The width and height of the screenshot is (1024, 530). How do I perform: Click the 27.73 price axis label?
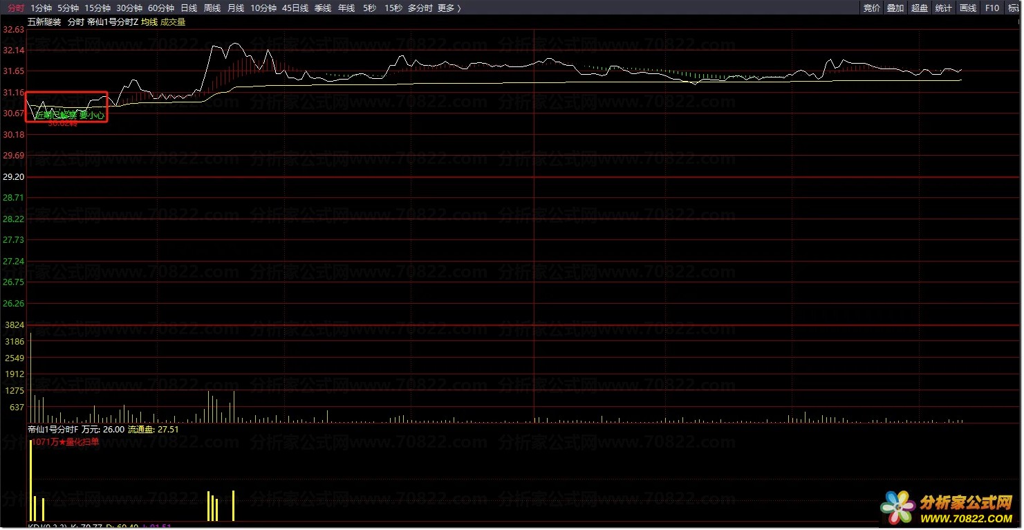point(14,240)
